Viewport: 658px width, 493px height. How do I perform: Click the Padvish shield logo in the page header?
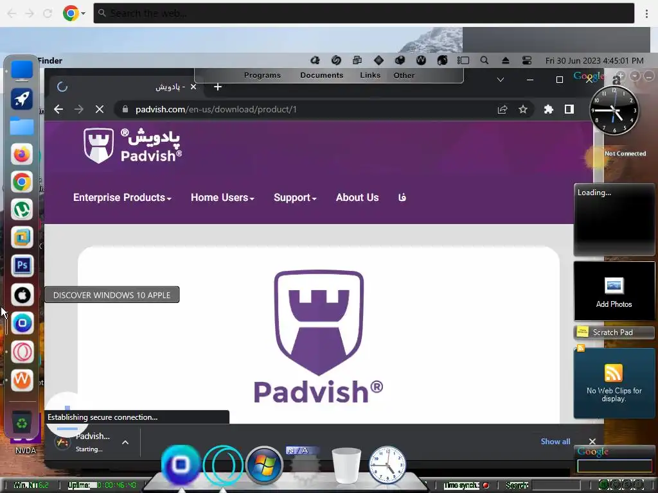tap(98, 146)
